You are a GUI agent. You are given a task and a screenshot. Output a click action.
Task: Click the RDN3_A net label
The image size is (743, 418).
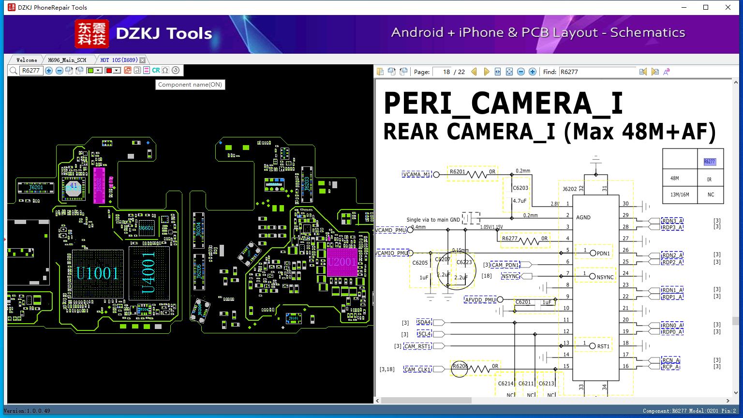click(x=672, y=221)
